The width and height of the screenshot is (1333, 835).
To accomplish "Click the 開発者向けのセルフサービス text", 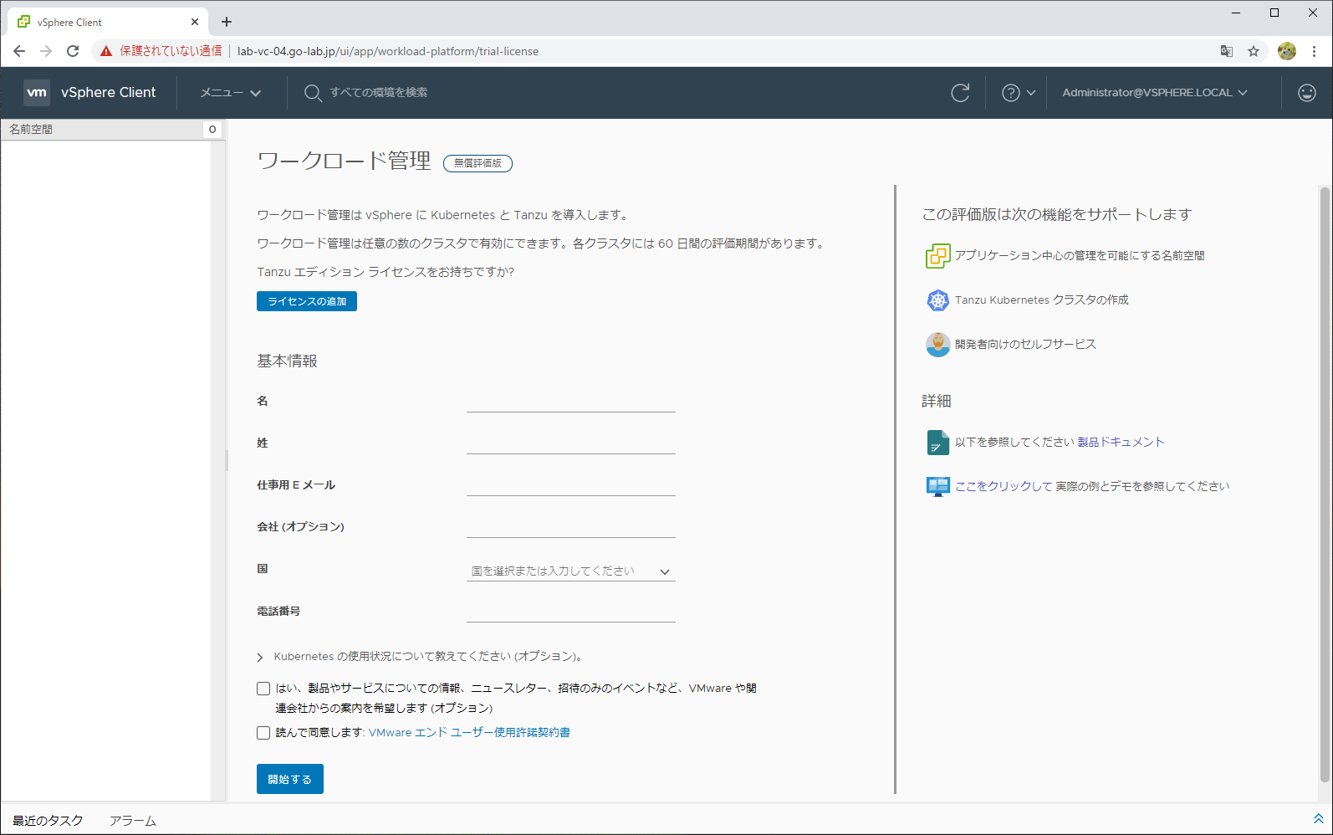I will [1025, 345].
